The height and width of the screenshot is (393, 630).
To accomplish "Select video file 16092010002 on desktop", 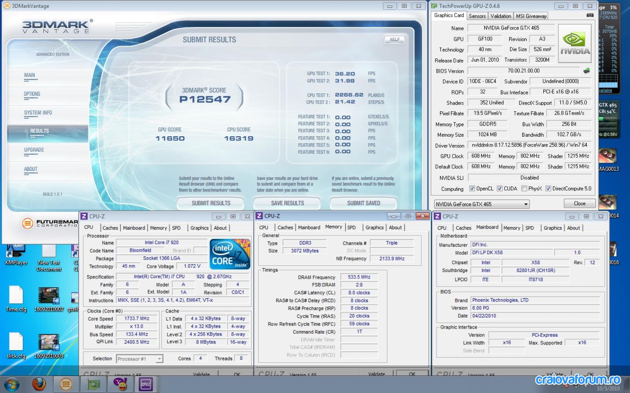I will 49,299.
